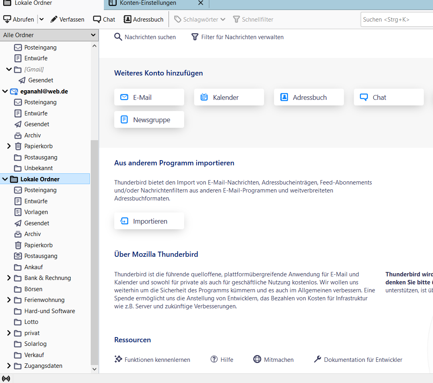The width and height of the screenshot is (433, 383).
Task: Expand the Bank & Rechnung folder
Action: click(9, 278)
